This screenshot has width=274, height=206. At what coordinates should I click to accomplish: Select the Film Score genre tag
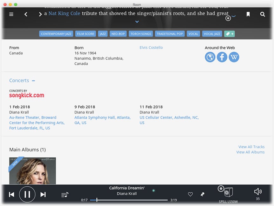coord(86,34)
